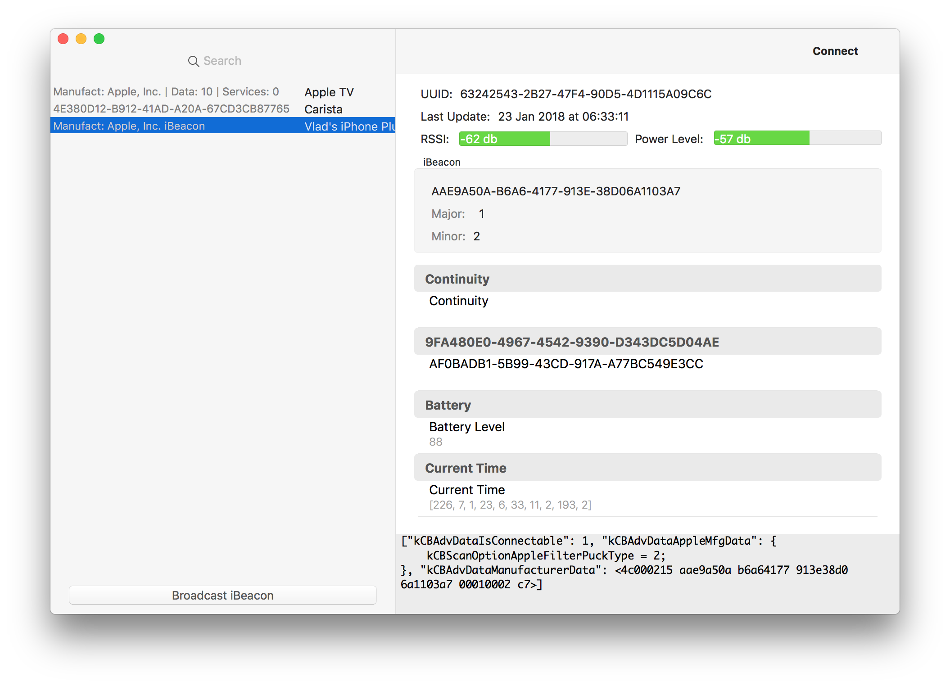Select the Battery Level characteristic
Viewport: 950px width, 686px height.
tap(466, 427)
